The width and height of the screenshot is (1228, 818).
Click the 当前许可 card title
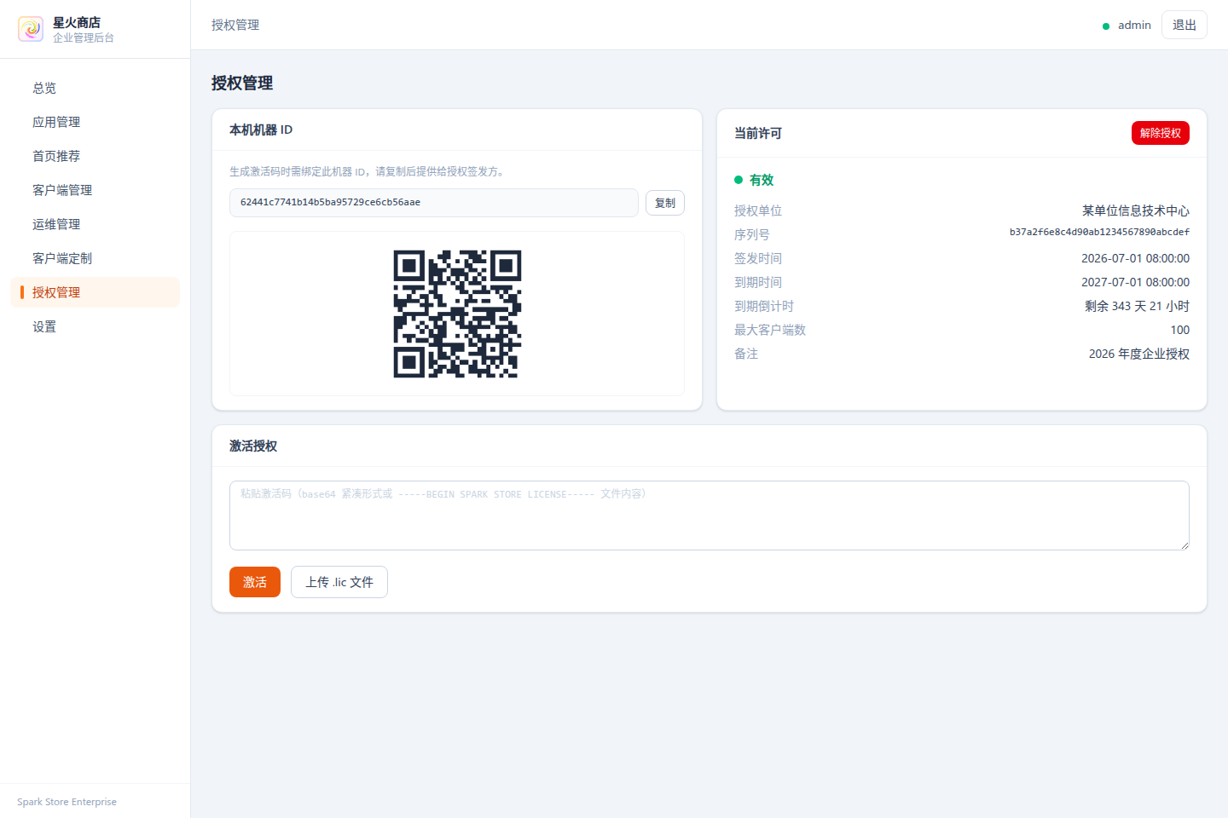tap(758, 133)
